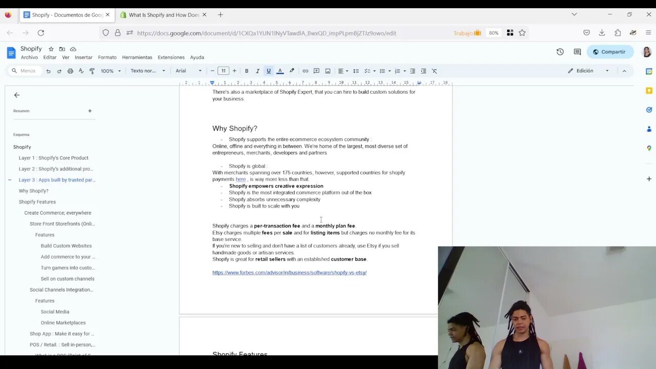The height and width of the screenshot is (369, 656).
Task: Check the cloud save status icon
Action: coord(73,49)
